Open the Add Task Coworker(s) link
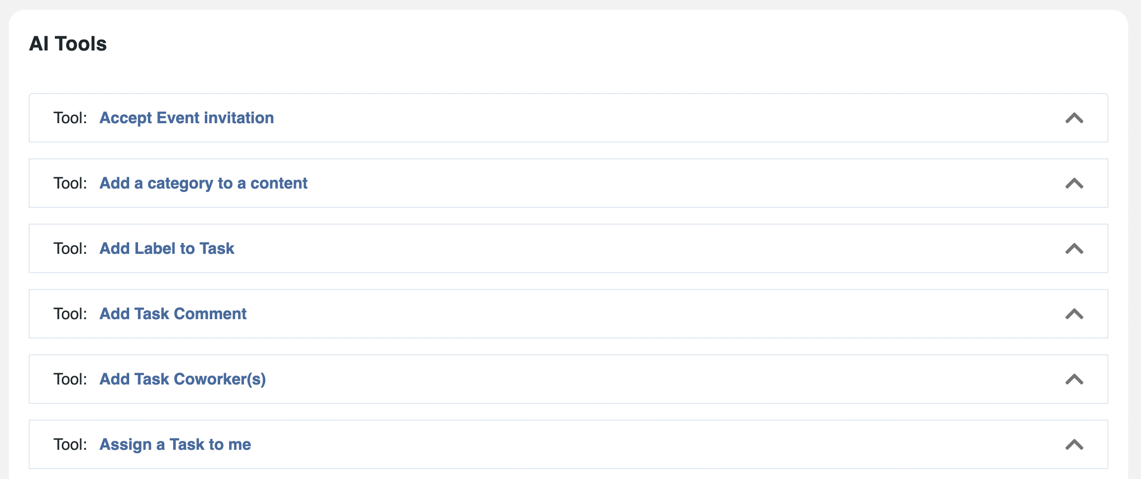The width and height of the screenshot is (1141, 479). pyautogui.click(x=183, y=379)
